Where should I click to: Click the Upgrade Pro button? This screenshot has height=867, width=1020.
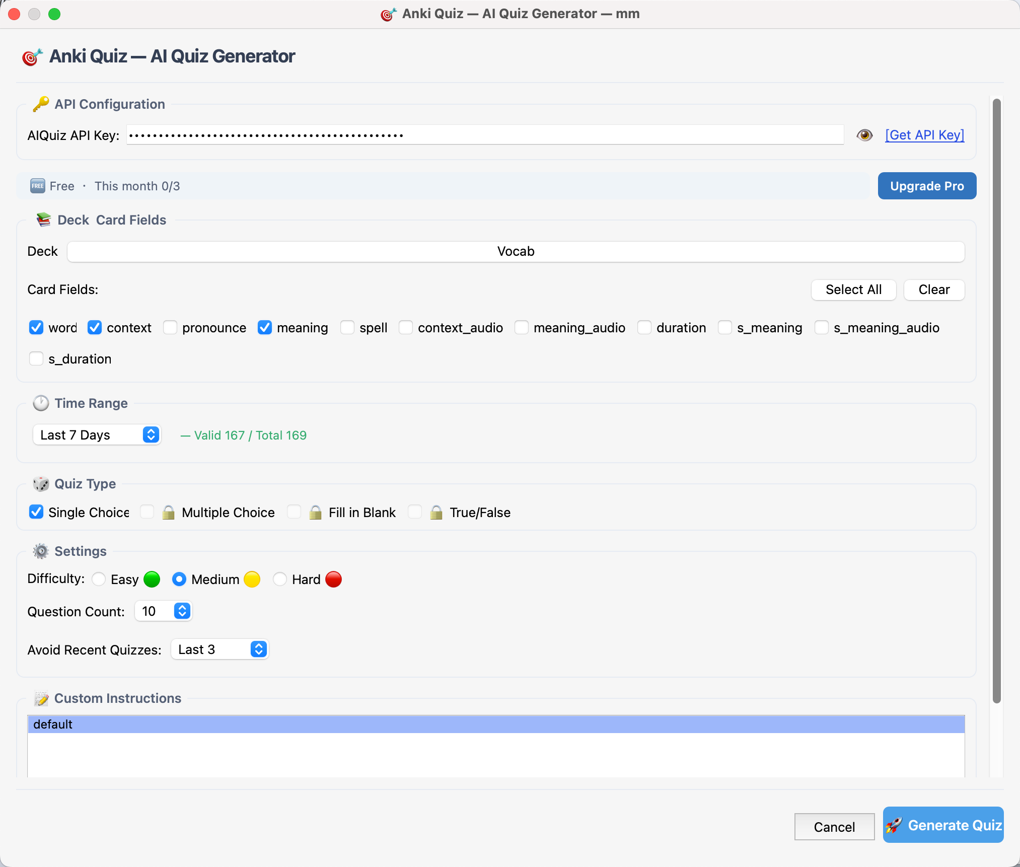point(927,186)
